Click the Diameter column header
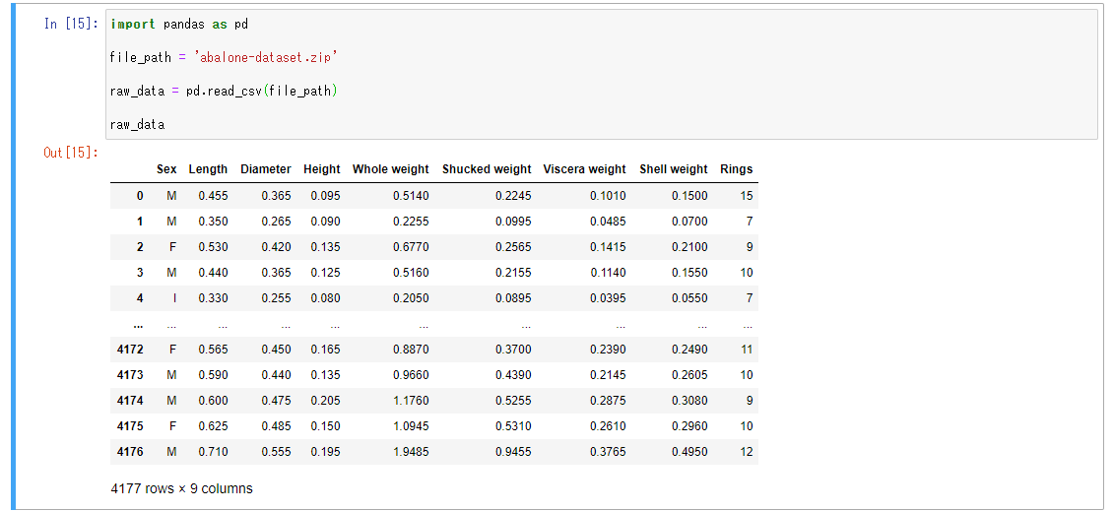1113x511 pixels. click(x=266, y=169)
